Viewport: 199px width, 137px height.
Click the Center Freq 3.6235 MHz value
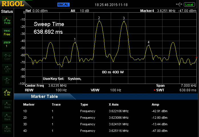click(x=57, y=86)
